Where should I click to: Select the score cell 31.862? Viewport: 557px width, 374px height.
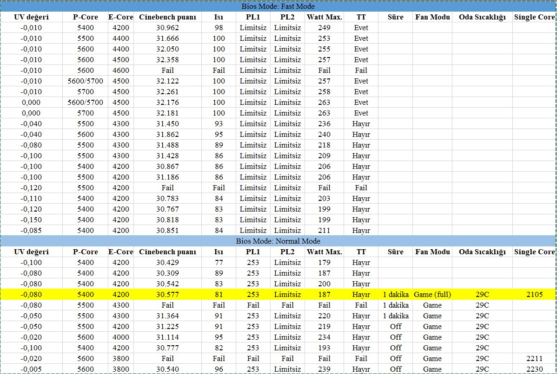pos(167,135)
